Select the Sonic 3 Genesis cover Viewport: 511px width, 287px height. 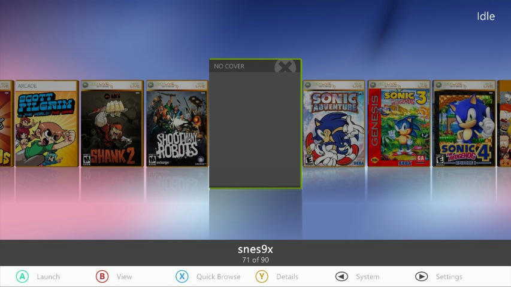point(399,124)
